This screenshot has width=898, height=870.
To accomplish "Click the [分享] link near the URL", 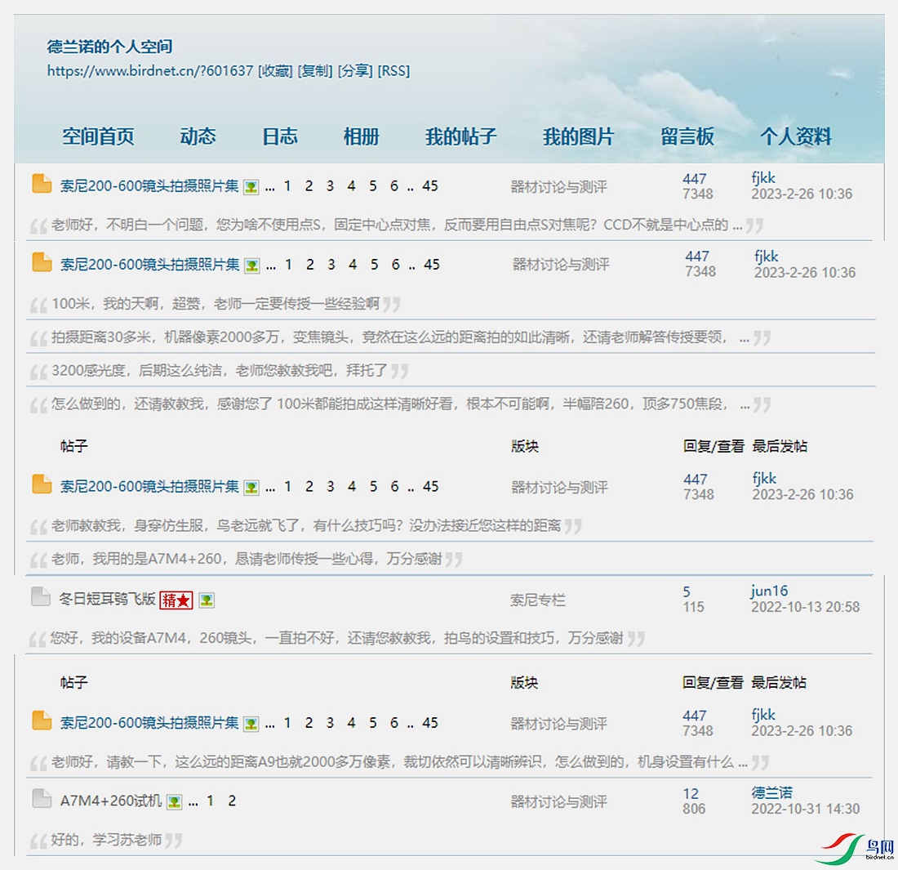I will 355,71.
